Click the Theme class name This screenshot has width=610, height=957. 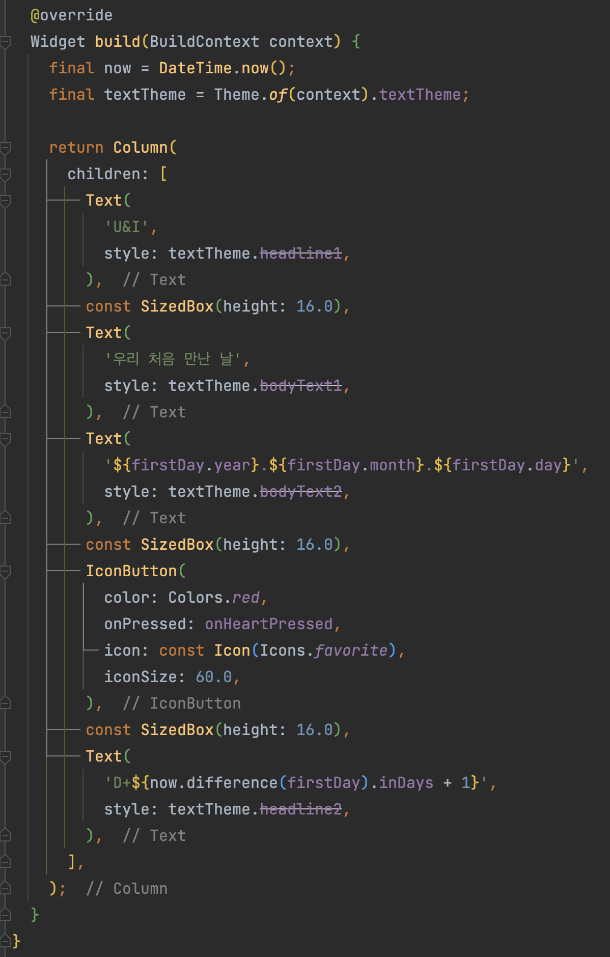click(237, 95)
